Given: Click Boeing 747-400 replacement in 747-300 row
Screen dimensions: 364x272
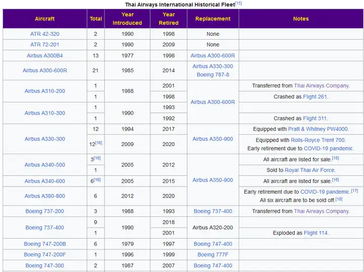Looking at the screenshot, I should point(213,265).
